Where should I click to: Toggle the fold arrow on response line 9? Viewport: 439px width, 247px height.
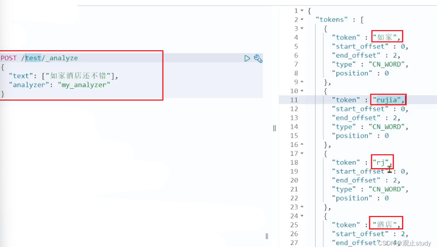pos(302,81)
